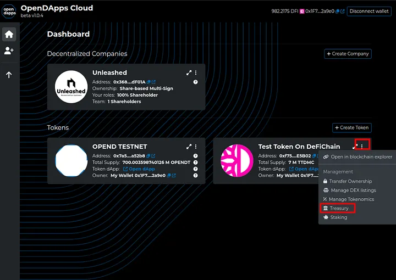This screenshot has height=280, width=396.
Task: Click the pink DFI token icon in header
Action: click(x=302, y=12)
